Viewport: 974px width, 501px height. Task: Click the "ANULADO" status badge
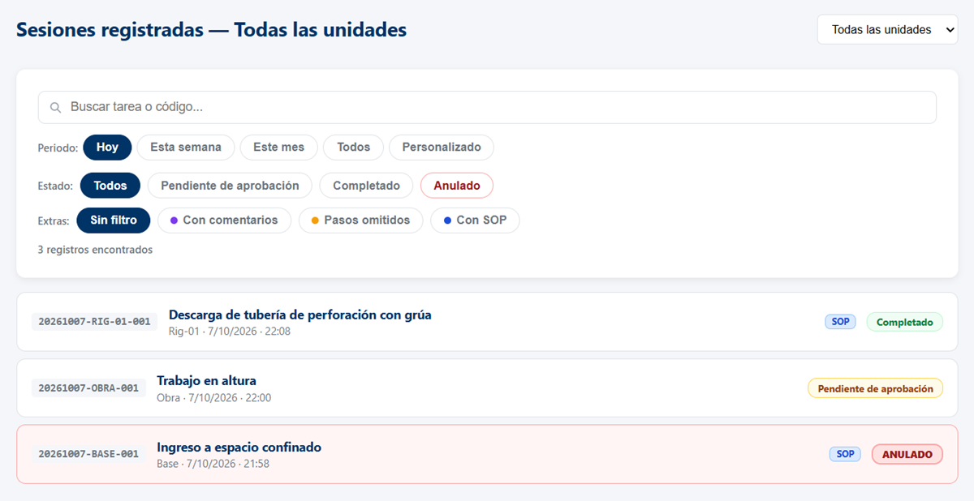907,454
